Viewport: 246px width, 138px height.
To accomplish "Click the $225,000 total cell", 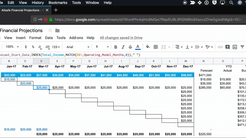I will point(204,134).
